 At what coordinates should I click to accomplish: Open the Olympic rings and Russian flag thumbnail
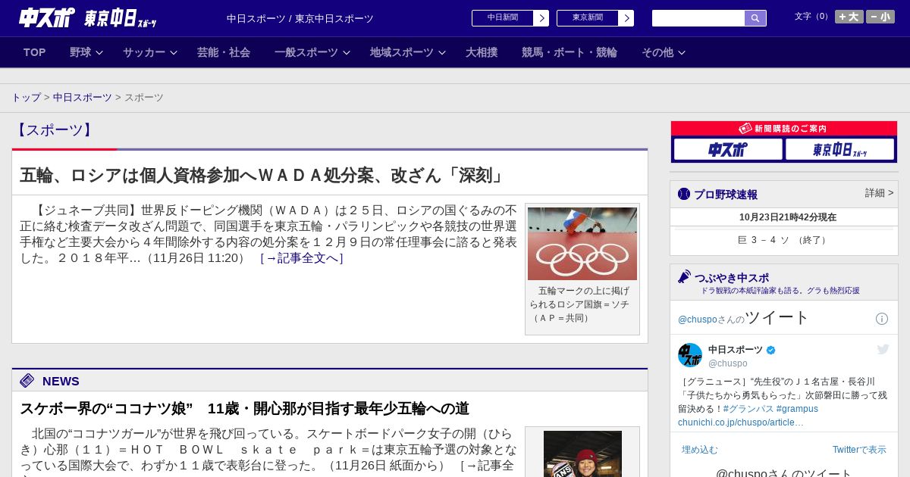tap(582, 244)
